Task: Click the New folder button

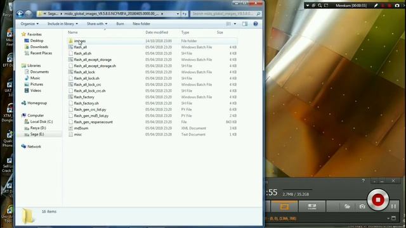Action: pos(141,24)
